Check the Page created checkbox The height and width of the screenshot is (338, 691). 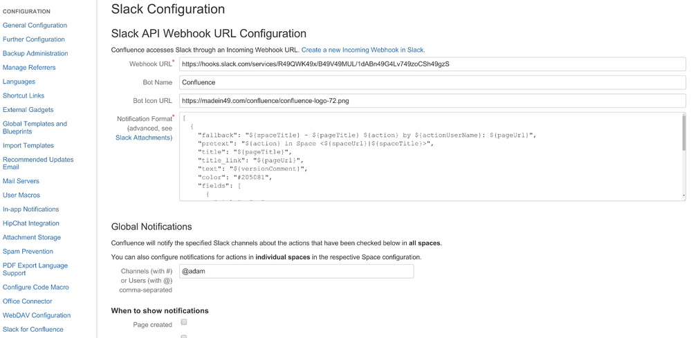click(184, 322)
